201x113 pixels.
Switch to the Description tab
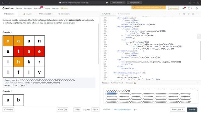(9, 14)
